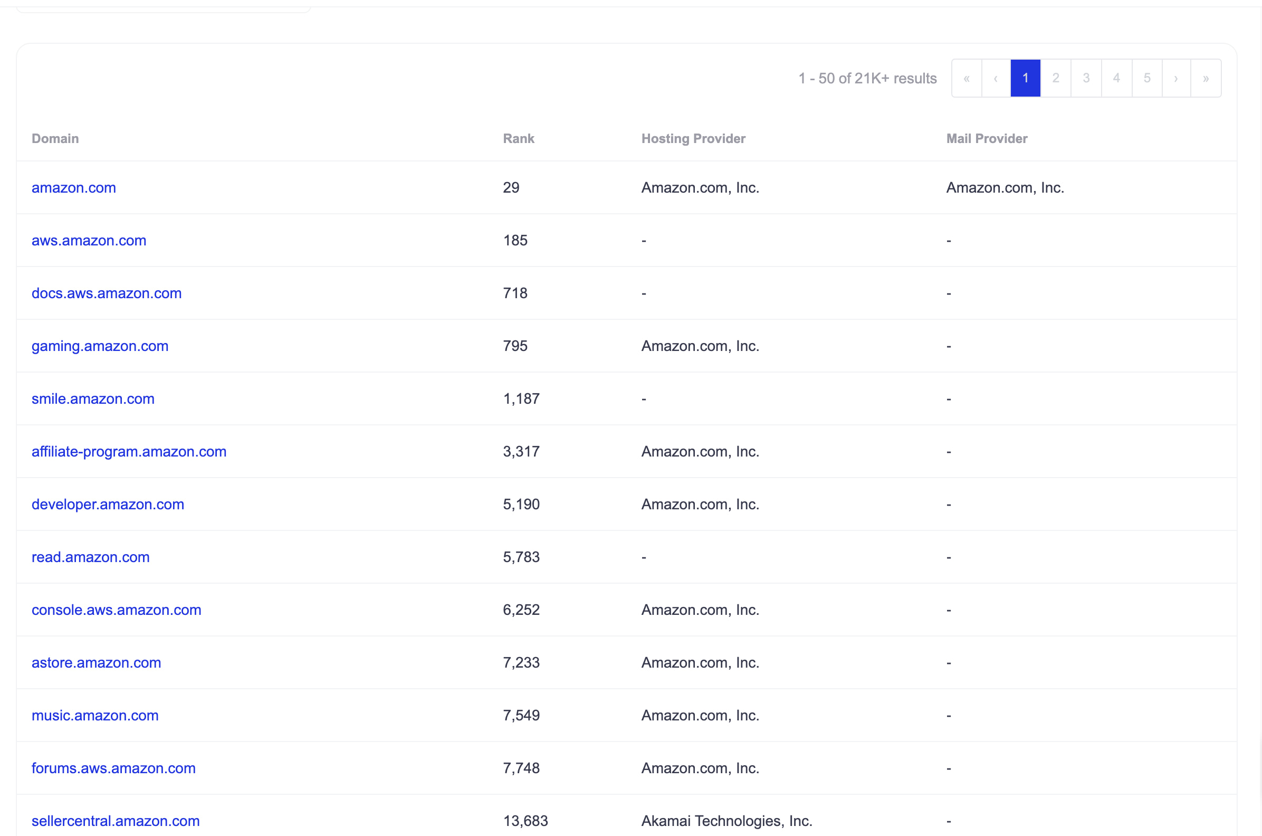Screen dimensions: 1262x836
Task: Go to page 5 of results
Action: (x=1146, y=78)
